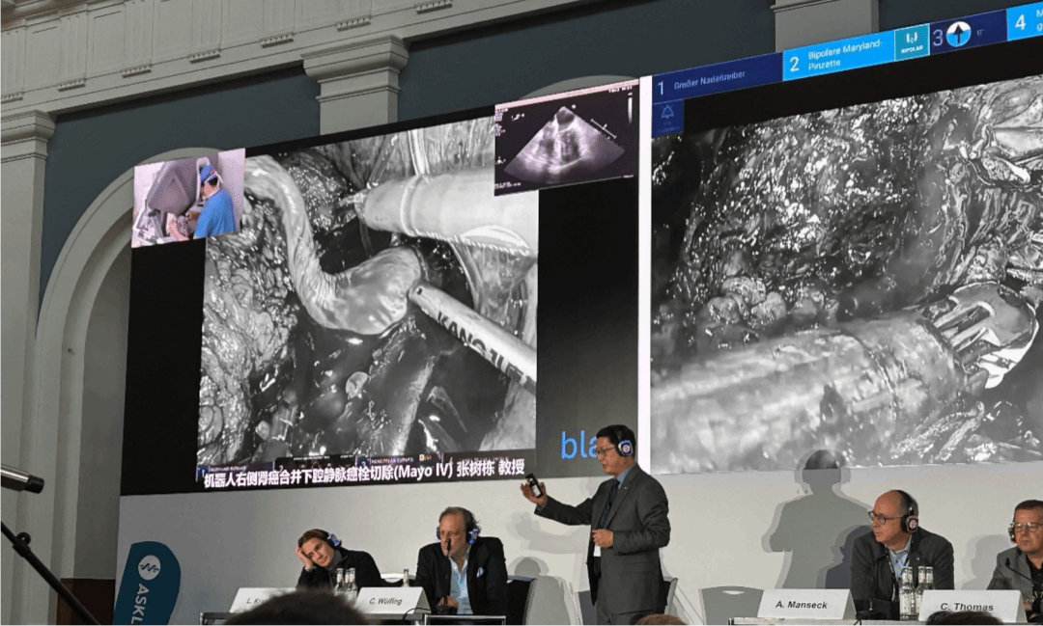Click the BIPOLAR energy icon

point(911,43)
